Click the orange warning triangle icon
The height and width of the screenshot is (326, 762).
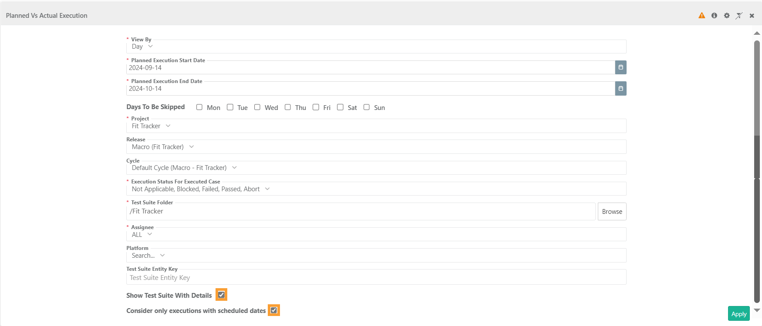701,16
